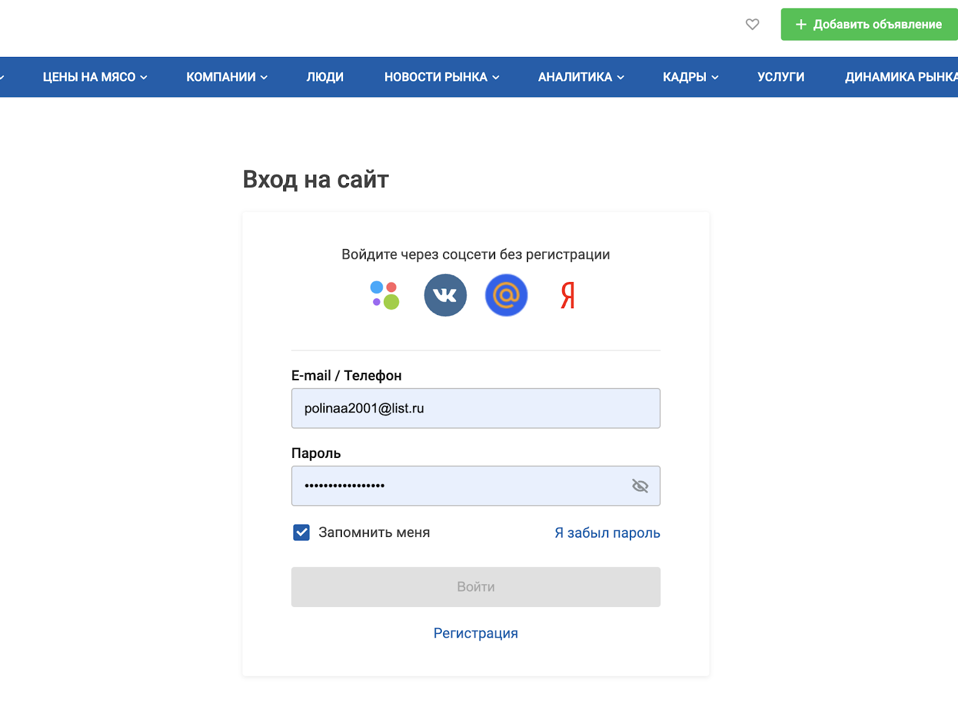The height and width of the screenshot is (707, 958).
Task: Expand the ЦЕНЫ НА МЯСО dropdown chevron
Action: [144, 77]
